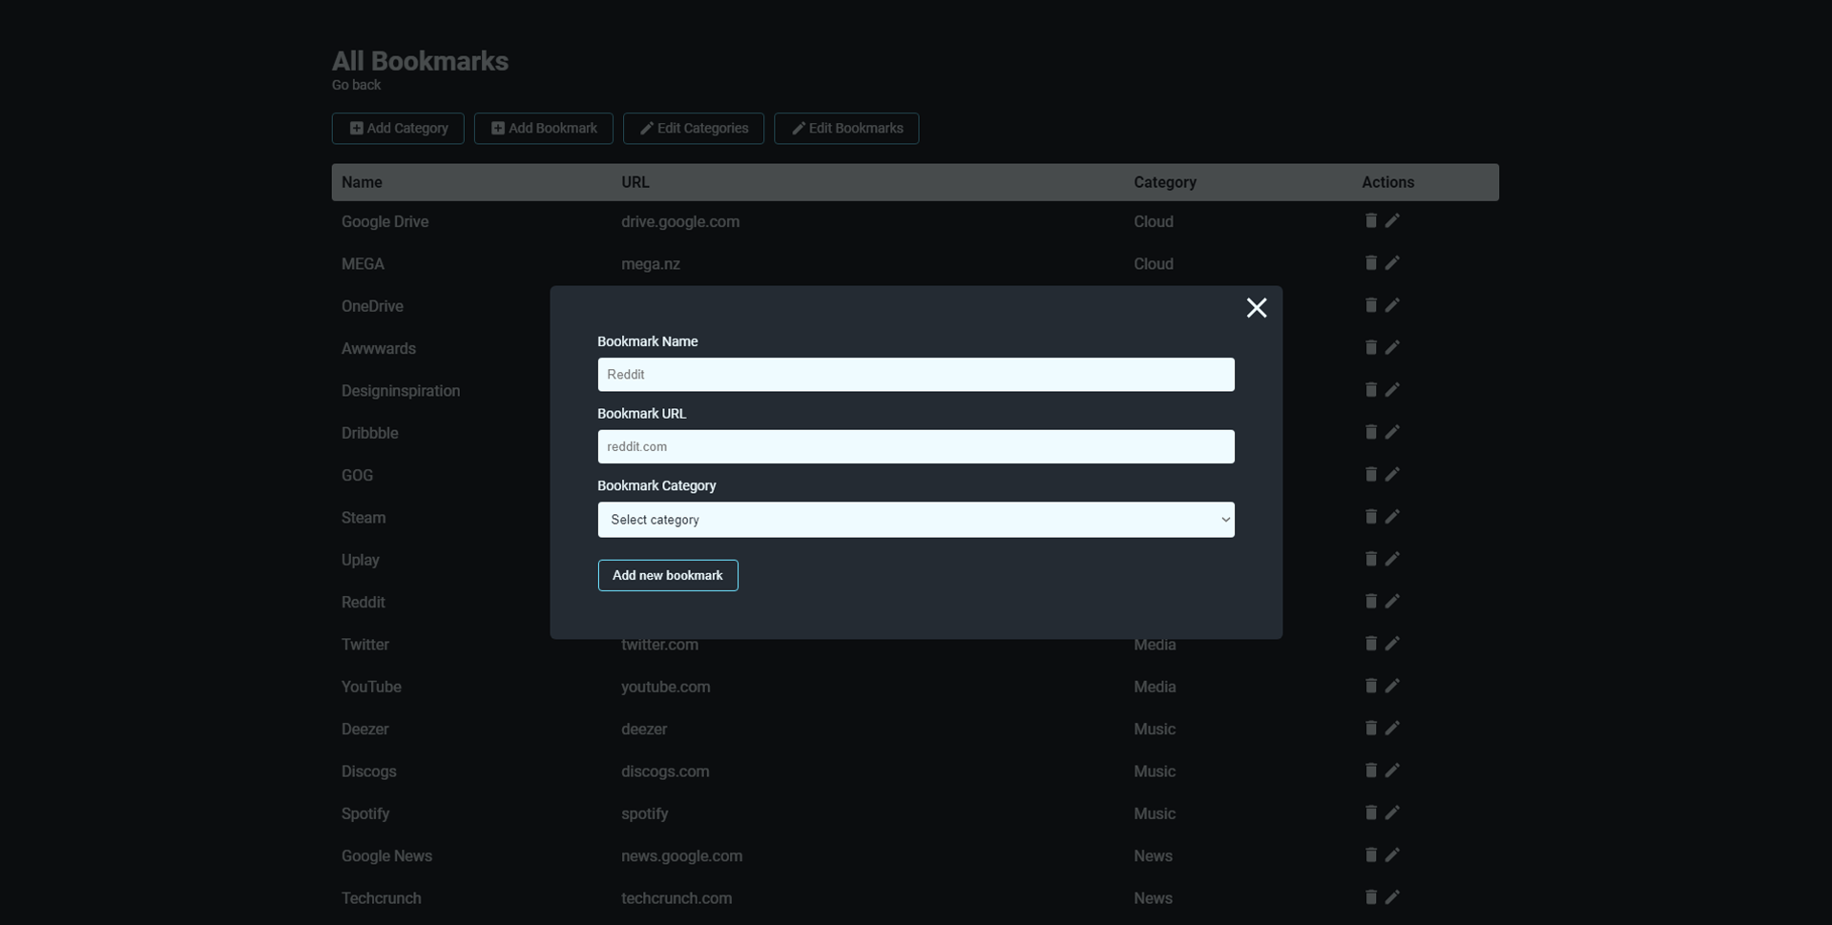Click the Bookmark Name input field
The height and width of the screenshot is (925, 1832).
915,375
